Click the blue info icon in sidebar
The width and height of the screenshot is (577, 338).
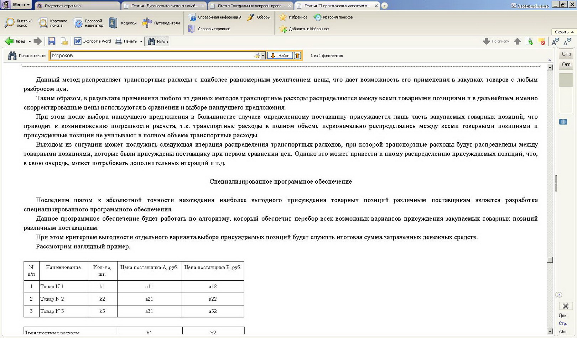tap(563, 122)
